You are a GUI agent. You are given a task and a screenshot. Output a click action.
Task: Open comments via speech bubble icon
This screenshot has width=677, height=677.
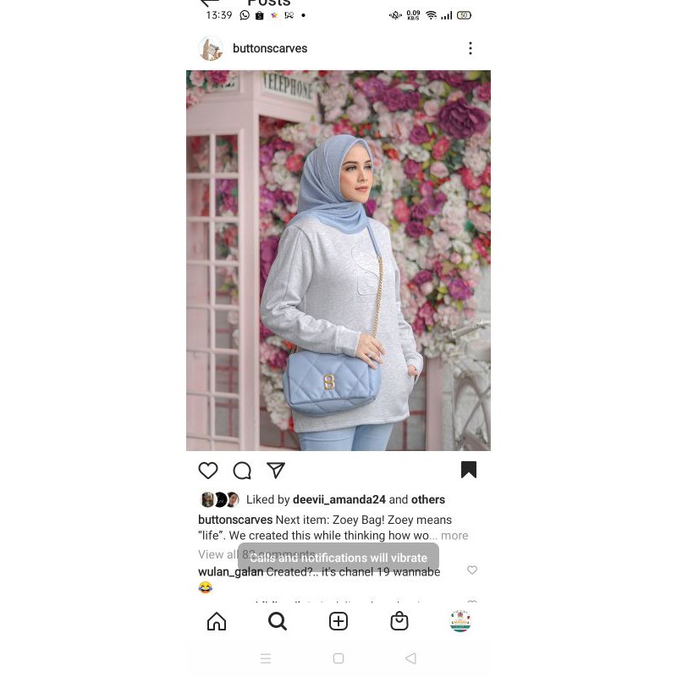[242, 471]
